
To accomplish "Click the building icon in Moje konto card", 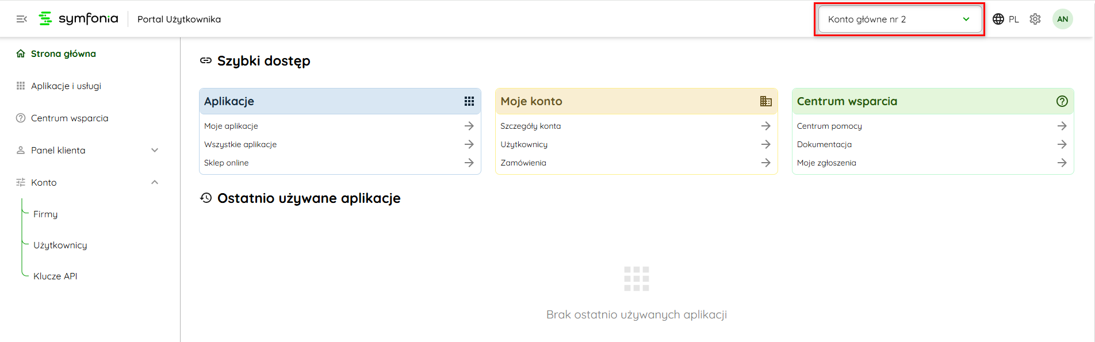I will click(x=765, y=101).
